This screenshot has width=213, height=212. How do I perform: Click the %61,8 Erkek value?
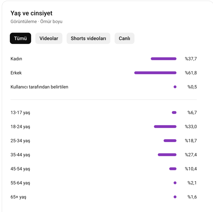click(x=191, y=73)
